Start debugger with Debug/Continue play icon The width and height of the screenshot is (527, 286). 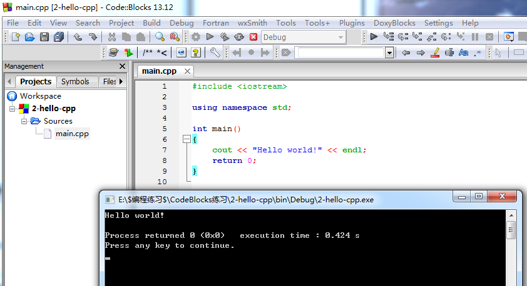374,37
